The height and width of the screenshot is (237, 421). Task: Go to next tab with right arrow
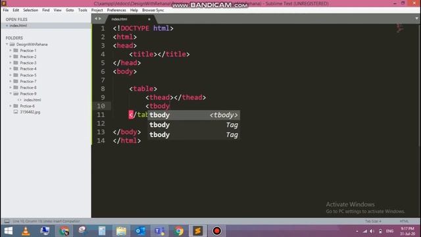point(100,18)
